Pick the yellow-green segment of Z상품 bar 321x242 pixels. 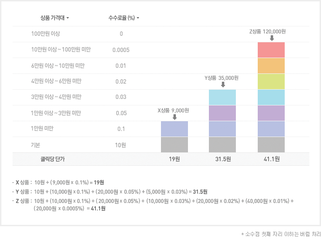coord(271,81)
